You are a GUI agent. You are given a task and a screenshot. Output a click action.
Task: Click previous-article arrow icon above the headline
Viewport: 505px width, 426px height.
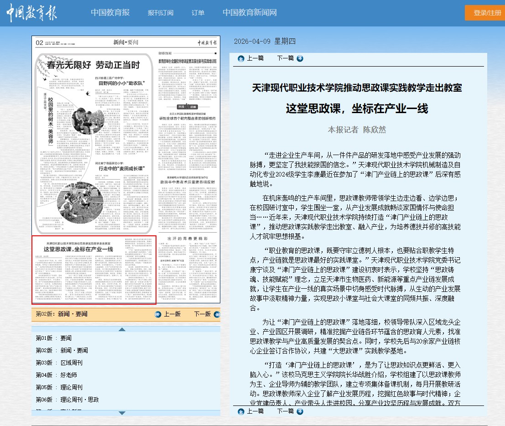(x=241, y=58)
